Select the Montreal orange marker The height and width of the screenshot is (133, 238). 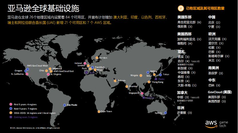click(50, 69)
